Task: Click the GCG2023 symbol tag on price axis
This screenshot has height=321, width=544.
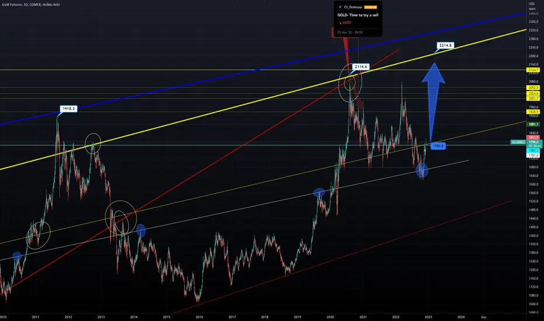Action: [518, 142]
